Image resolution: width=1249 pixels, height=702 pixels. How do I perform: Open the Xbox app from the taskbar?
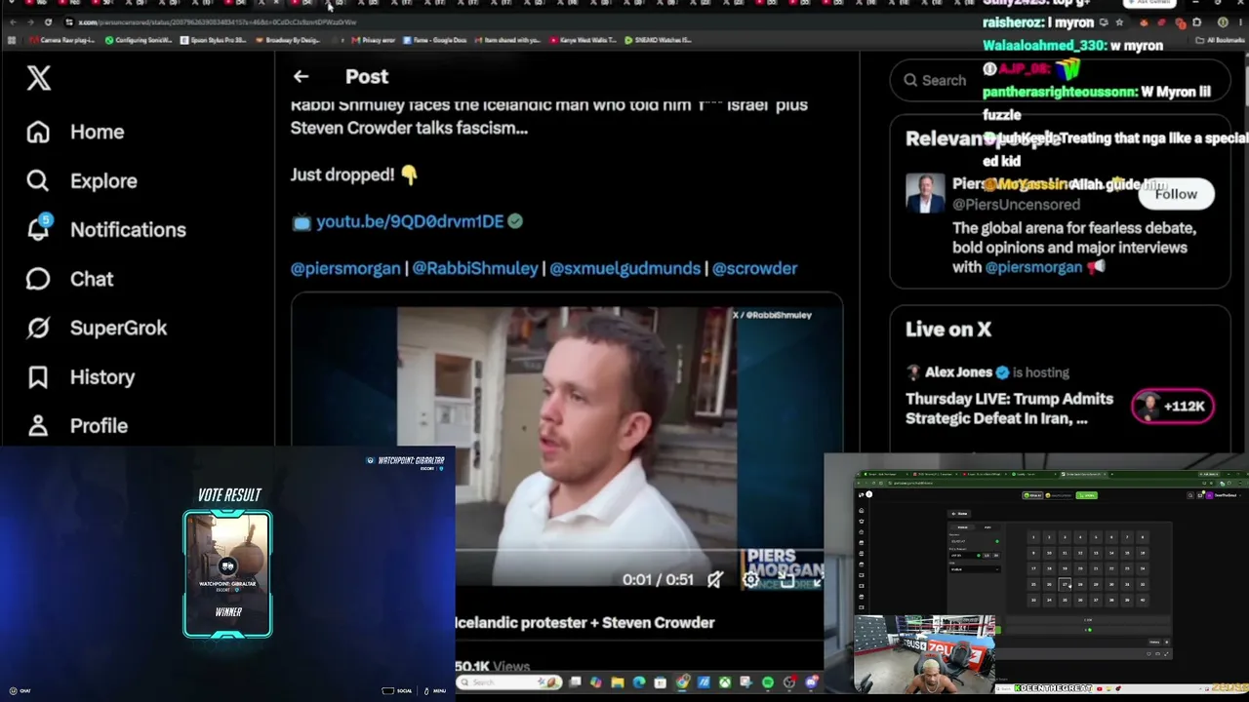coord(725,682)
